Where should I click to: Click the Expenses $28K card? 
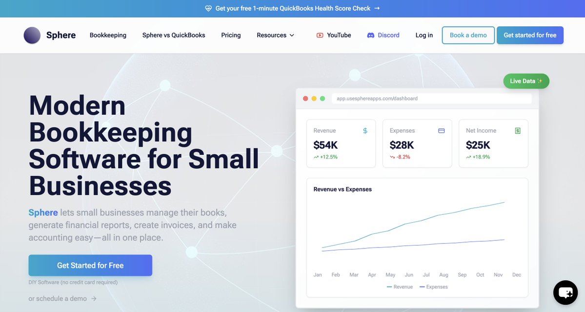(417, 144)
